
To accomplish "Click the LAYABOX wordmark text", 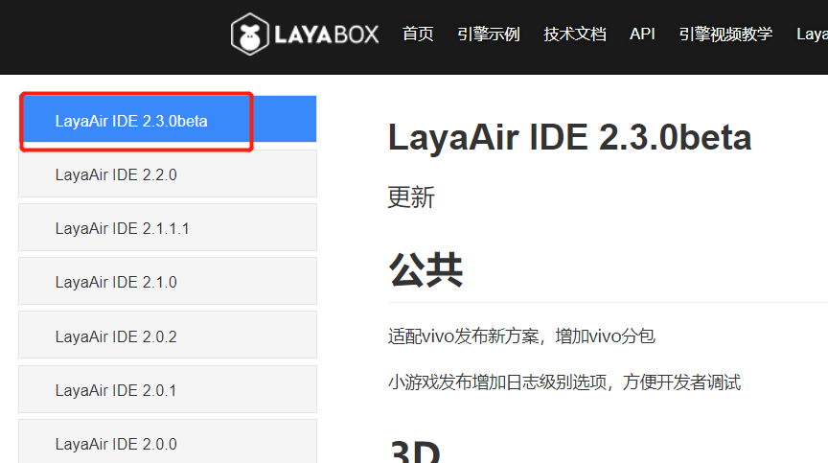I will click(327, 35).
